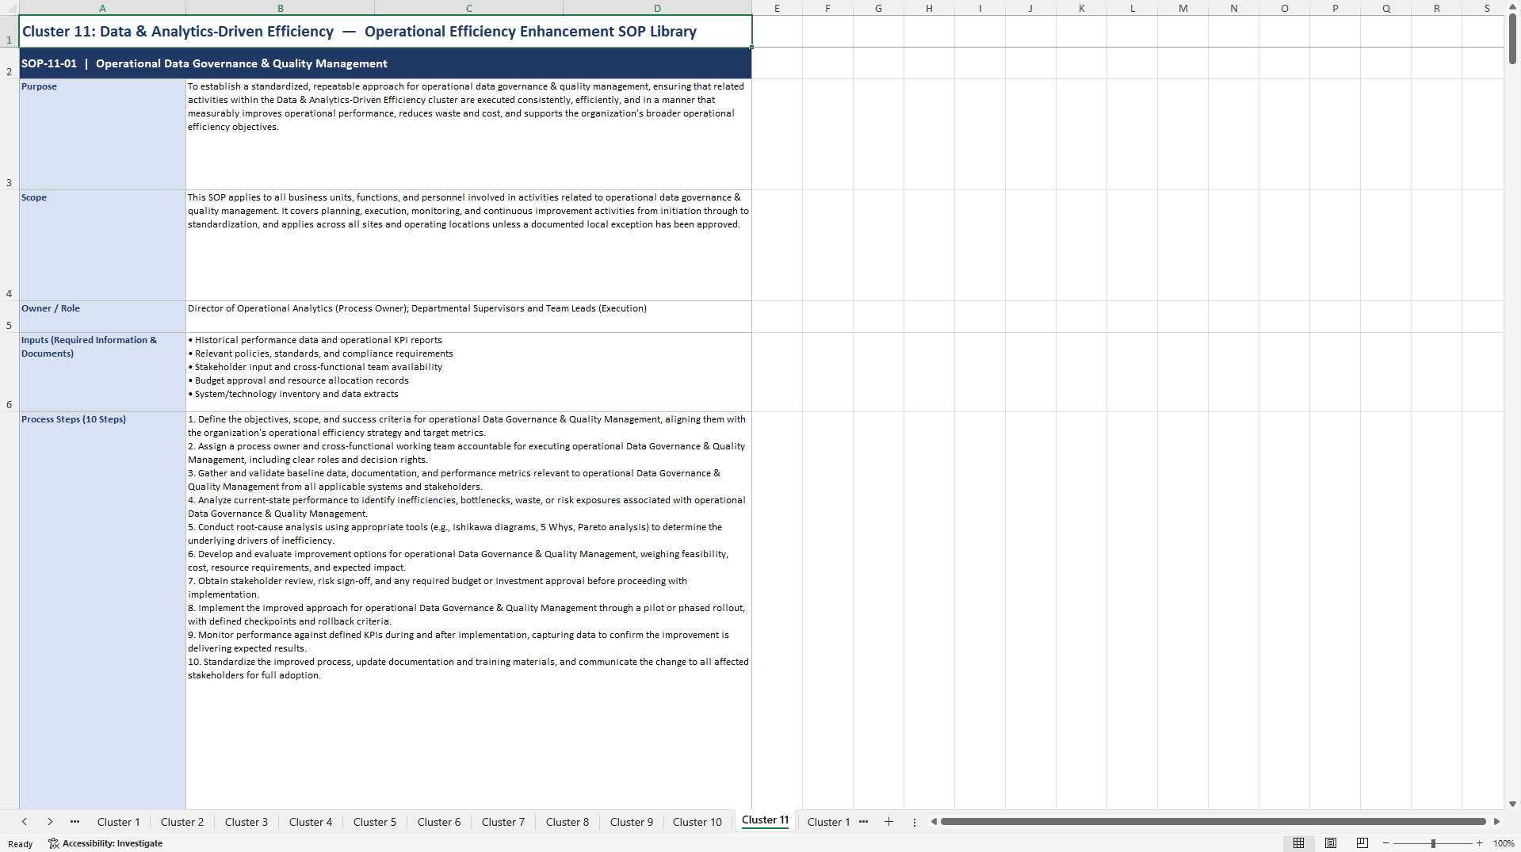Switch to Page Layout view
The image size is (1521, 852).
pyautogui.click(x=1330, y=843)
